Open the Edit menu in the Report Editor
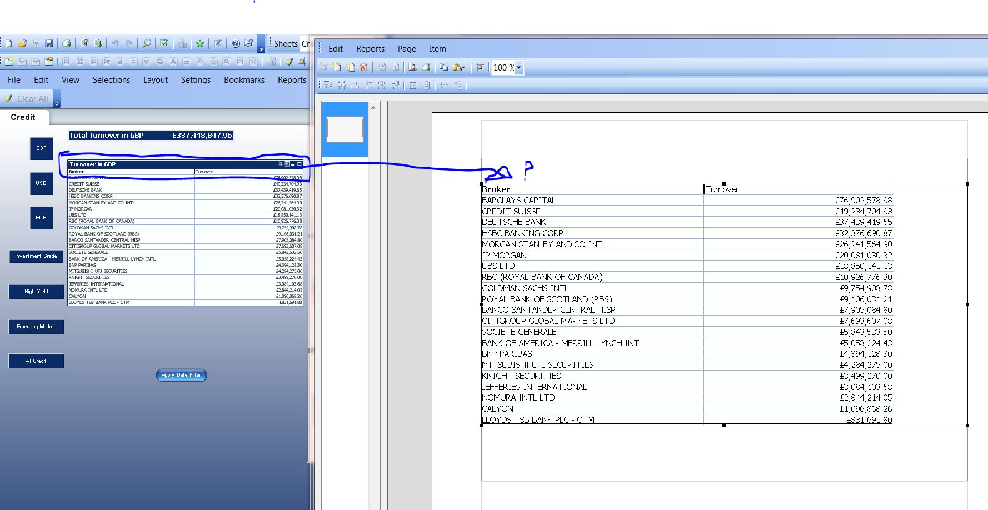The height and width of the screenshot is (510, 988). pos(336,49)
